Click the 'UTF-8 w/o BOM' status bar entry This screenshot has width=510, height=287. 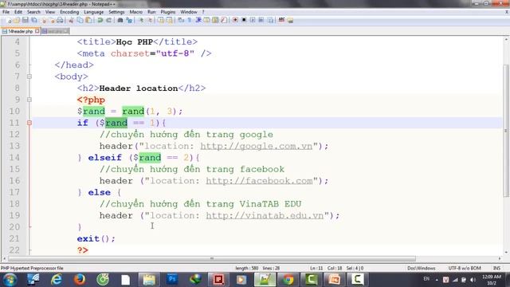coord(465,268)
